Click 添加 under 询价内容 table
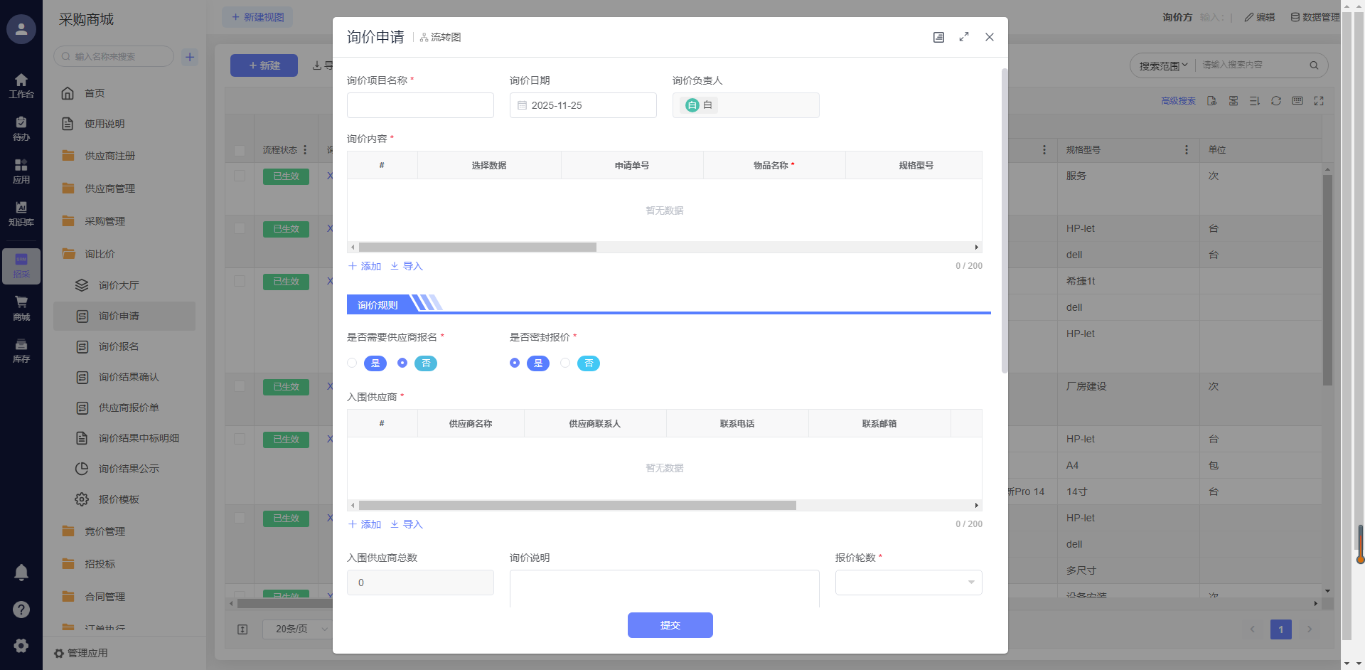This screenshot has width=1365, height=670. 365,266
